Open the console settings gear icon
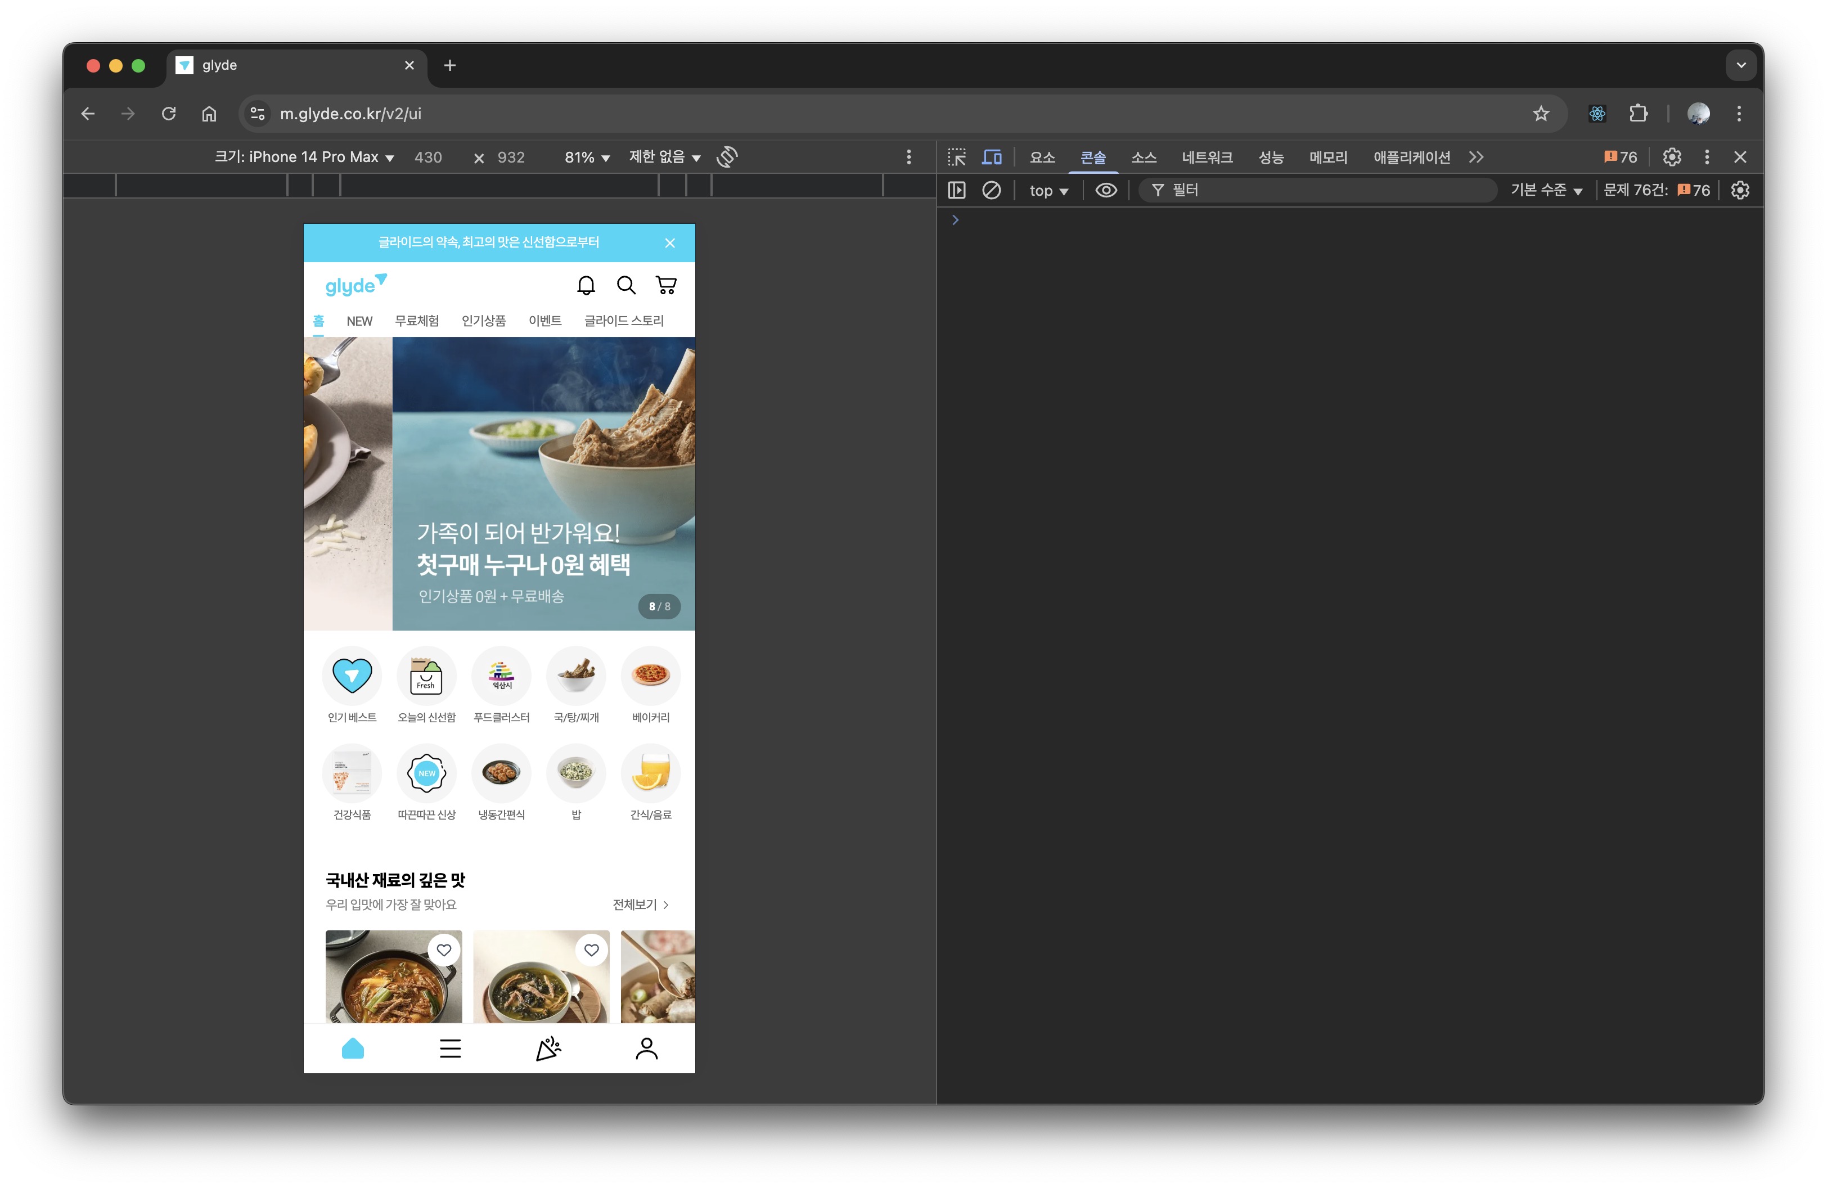This screenshot has height=1188, width=1827. click(x=1740, y=190)
